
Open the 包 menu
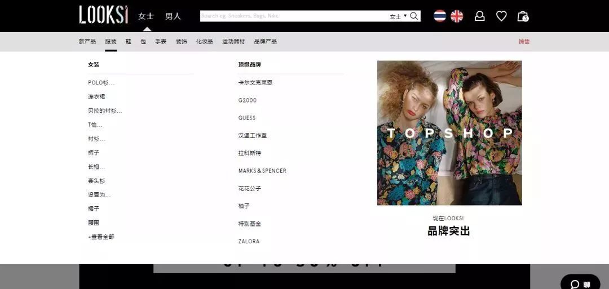click(143, 42)
